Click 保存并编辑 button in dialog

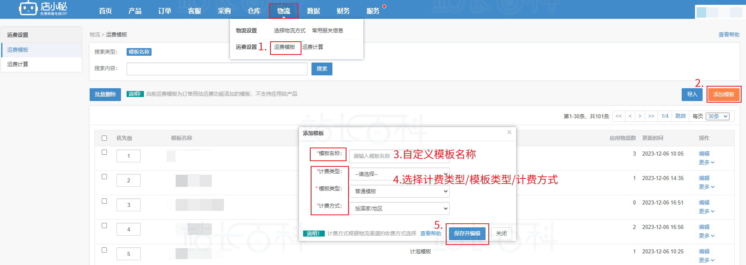(467, 233)
